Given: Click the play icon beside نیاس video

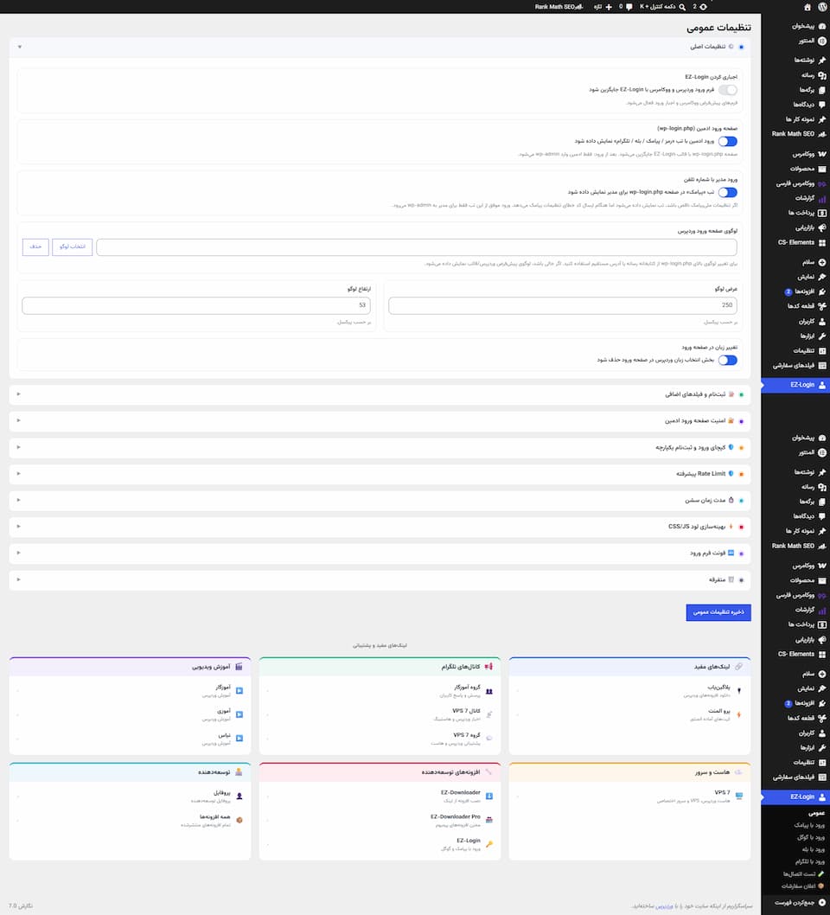Looking at the screenshot, I should (239, 739).
